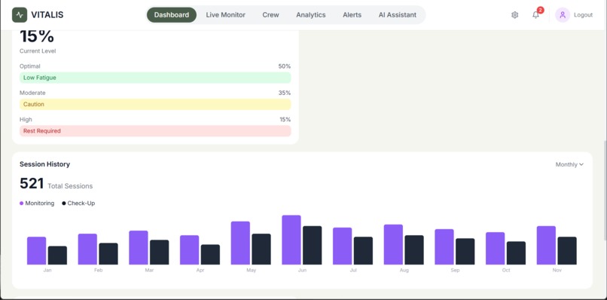Select the Dashboard tab
This screenshot has height=300, width=607.
click(172, 15)
